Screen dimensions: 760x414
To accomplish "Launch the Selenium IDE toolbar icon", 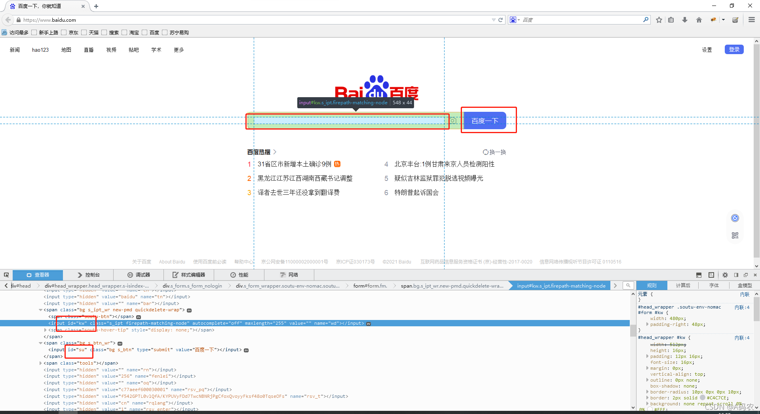I will 735,20.
